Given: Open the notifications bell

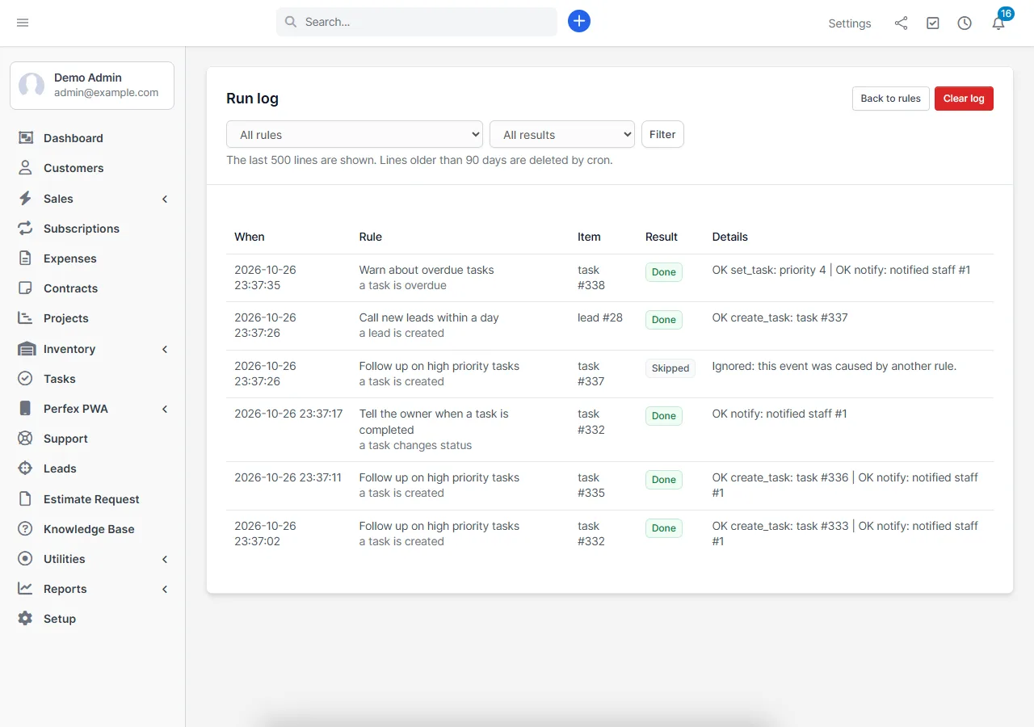Looking at the screenshot, I should 998,23.
